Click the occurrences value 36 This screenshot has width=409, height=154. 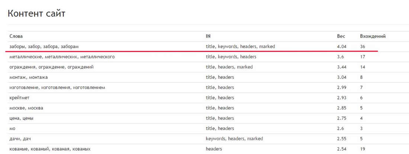click(363, 46)
